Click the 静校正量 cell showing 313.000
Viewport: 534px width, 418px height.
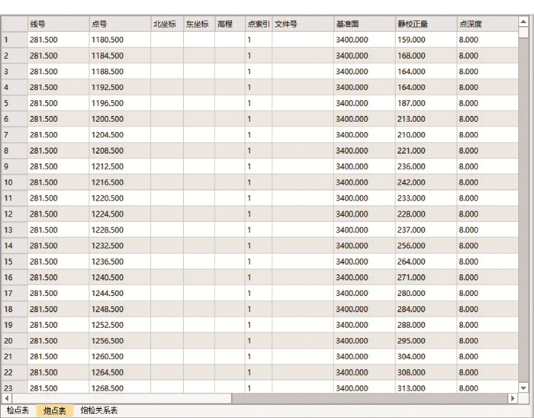click(426, 388)
